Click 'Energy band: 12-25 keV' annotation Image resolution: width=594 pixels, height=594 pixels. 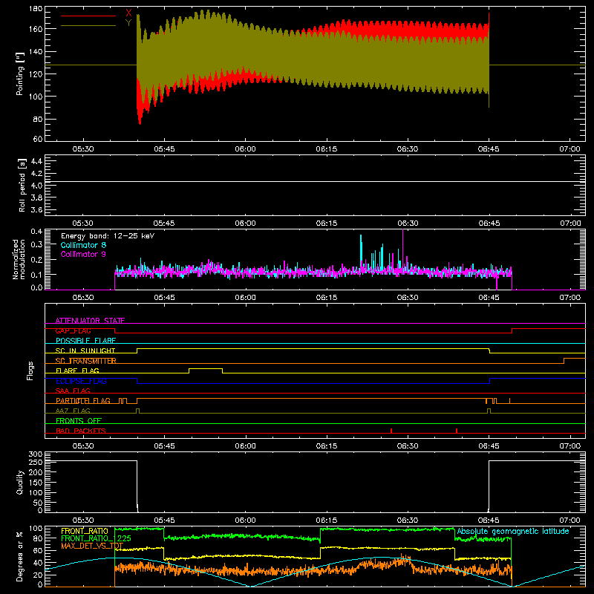click(x=108, y=236)
